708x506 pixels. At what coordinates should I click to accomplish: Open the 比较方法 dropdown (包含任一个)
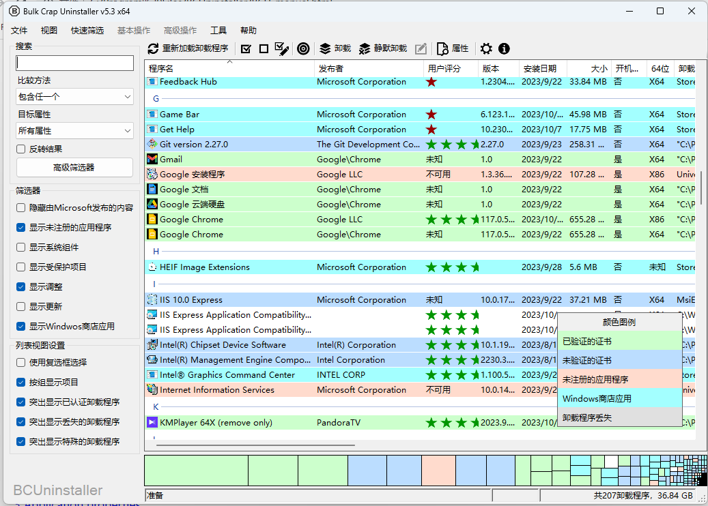[x=74, y=97]
